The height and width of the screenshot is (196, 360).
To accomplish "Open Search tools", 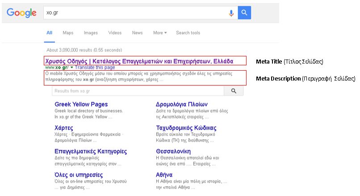I will [x=188, y=33].
